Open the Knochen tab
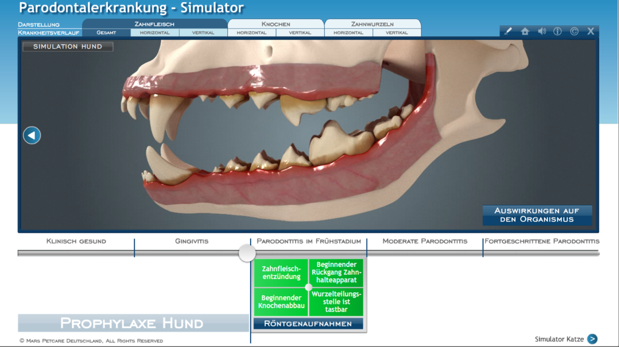The width and height of the screenshot is (619, 347). 276,24
